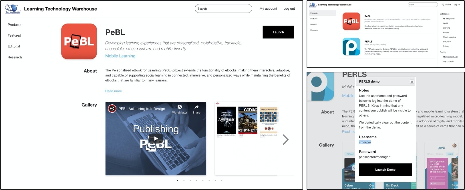The height and width of the screenshot is (190, 465).
Task: Open Research in the left sidebar
Action: 15,57
